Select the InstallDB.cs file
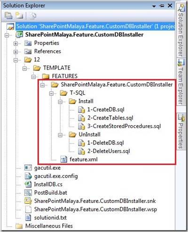 [x=48, y=184]
